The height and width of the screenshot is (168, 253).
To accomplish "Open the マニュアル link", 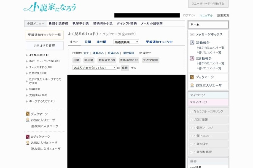I will 206,16.
